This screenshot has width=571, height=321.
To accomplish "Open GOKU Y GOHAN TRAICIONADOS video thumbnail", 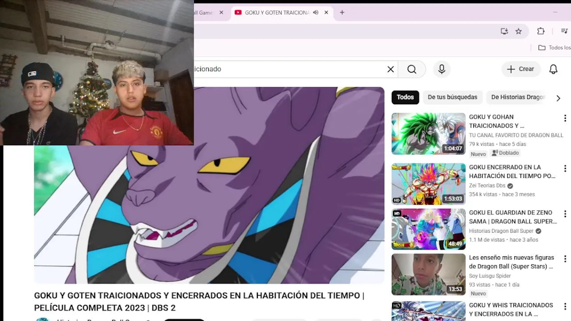I will click(x=428, y=134).
